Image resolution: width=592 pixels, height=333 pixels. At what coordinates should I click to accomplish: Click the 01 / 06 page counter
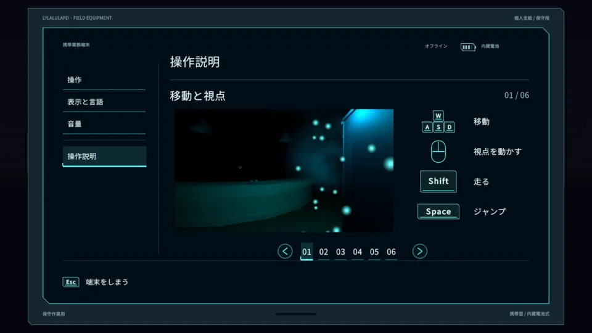coord(517,95)
